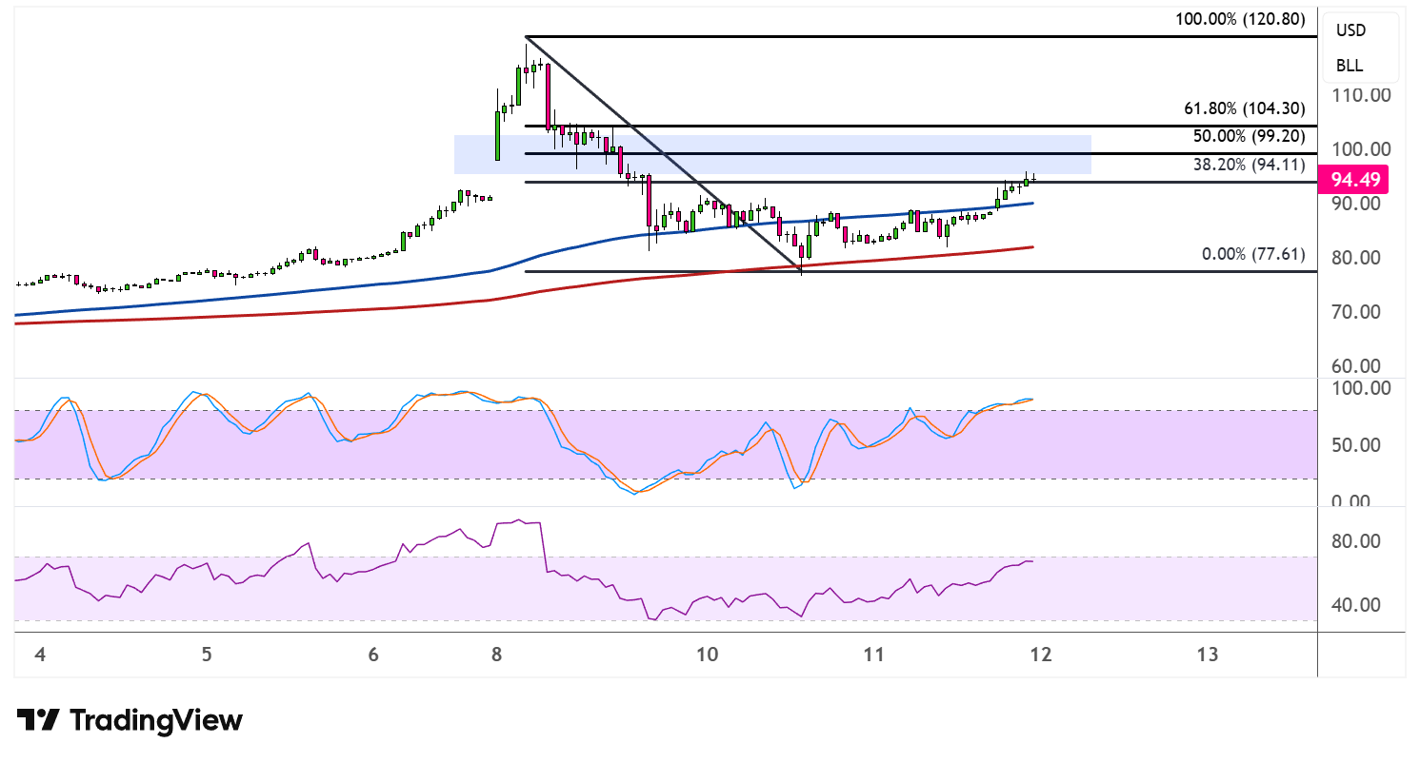Select the USD currency label
This screenshot has width=1420, height=763.
click(x=1350, y=30)
